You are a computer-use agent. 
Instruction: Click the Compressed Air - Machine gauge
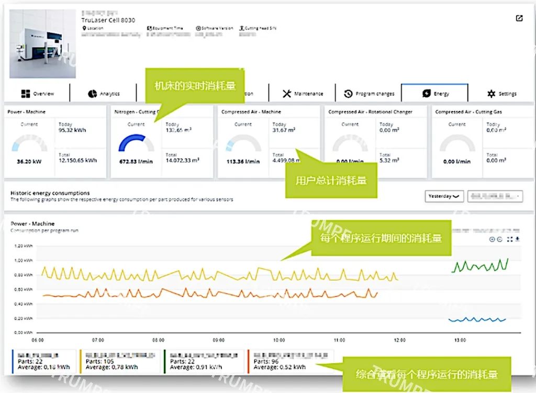tap(243, 143)
